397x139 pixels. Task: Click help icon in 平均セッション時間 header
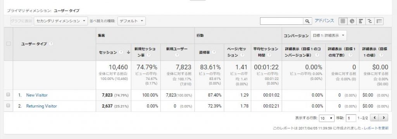pyautogui.click(x=269, y=55)
